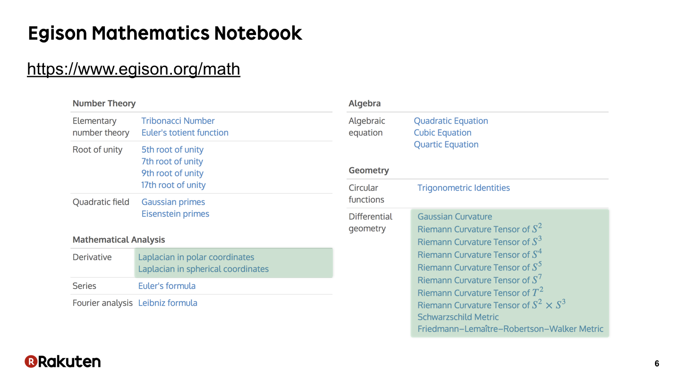Click Trigonometric Identities link

point(464,188)
